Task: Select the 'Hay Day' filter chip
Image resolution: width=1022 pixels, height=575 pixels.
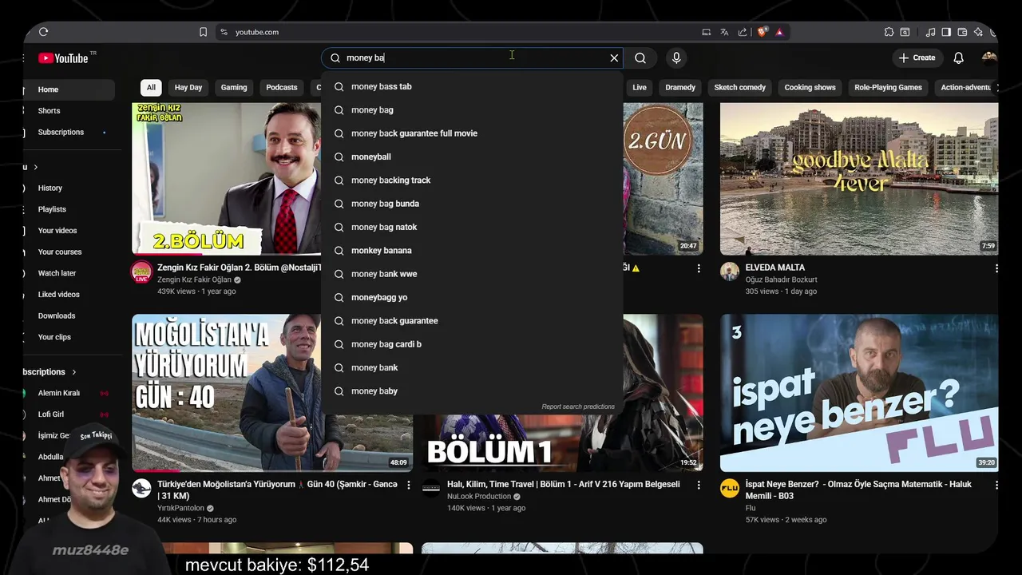Action: [x=188, y=87]
